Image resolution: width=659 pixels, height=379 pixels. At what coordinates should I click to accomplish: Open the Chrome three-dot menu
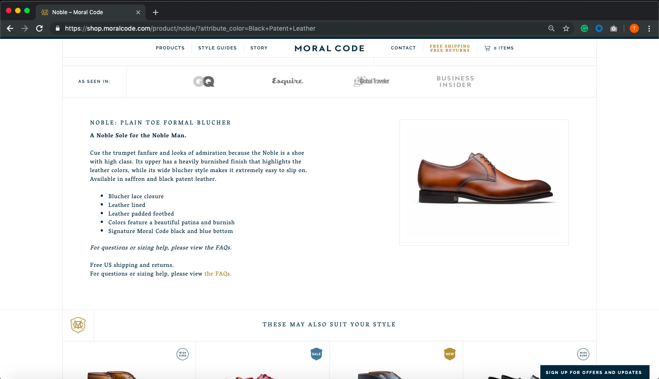(649, 28)
